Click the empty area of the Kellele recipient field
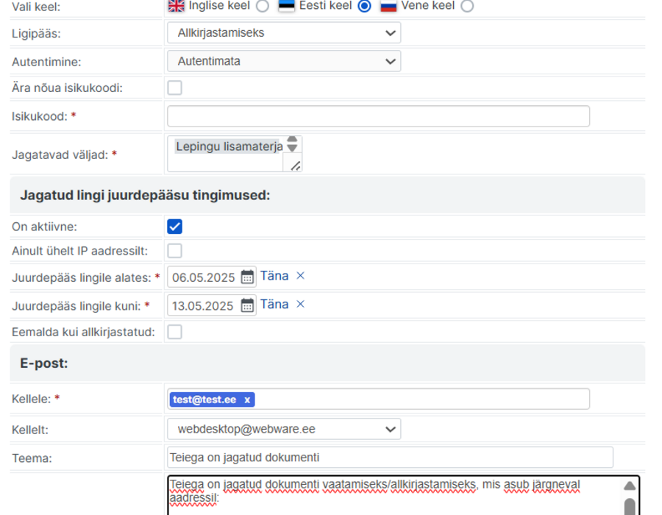Screen dimensions: 662x515 coord(421,399)
